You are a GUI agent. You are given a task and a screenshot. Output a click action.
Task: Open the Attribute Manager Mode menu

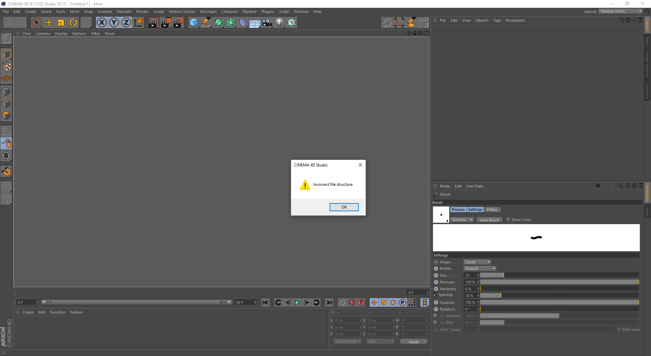pos(445,186)
